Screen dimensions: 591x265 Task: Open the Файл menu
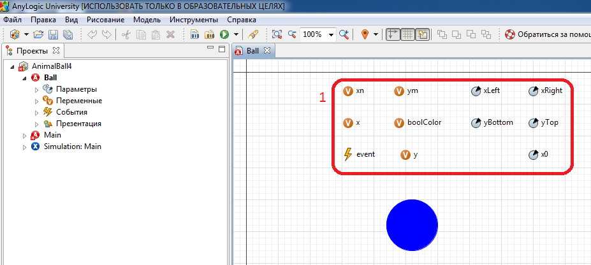[13, 20]
